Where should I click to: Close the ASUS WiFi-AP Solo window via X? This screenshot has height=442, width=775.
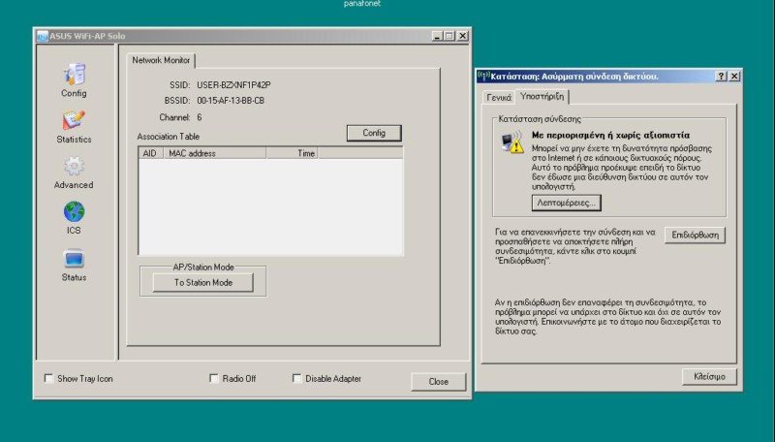click(x=463, y=36)
